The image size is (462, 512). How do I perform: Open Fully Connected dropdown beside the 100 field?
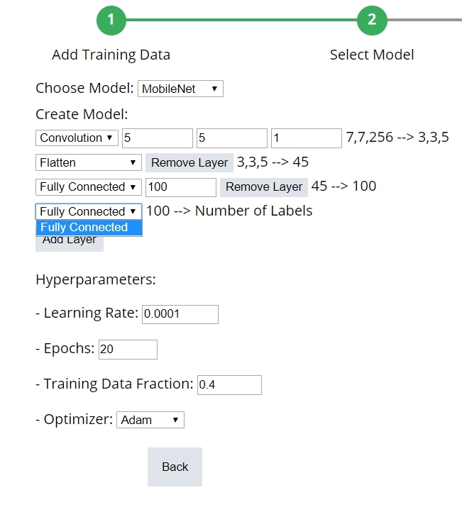pyautogui.click(x=89, y=187)
